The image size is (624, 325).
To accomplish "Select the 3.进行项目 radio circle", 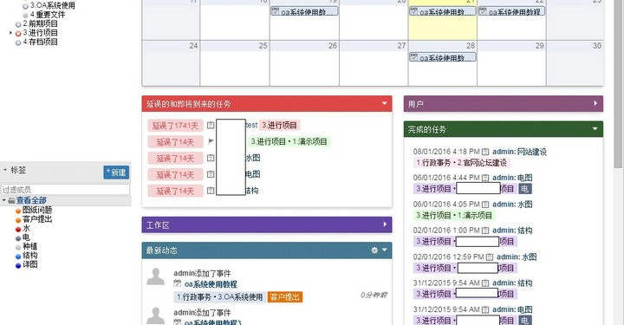I will point(18,34).
